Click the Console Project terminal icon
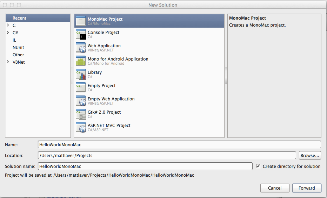The width and height of the screenshot is (327, 198). point(81,34)
